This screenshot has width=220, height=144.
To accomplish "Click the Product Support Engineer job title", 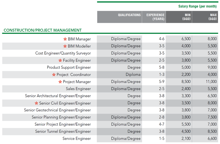I will point(69,68).
